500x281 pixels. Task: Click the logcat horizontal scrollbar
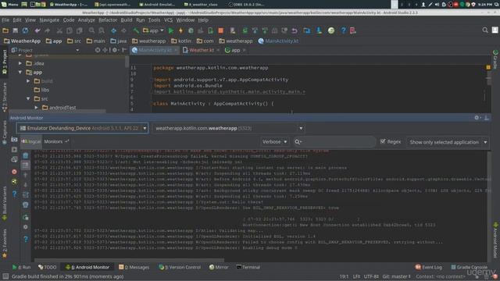(129, 260)
